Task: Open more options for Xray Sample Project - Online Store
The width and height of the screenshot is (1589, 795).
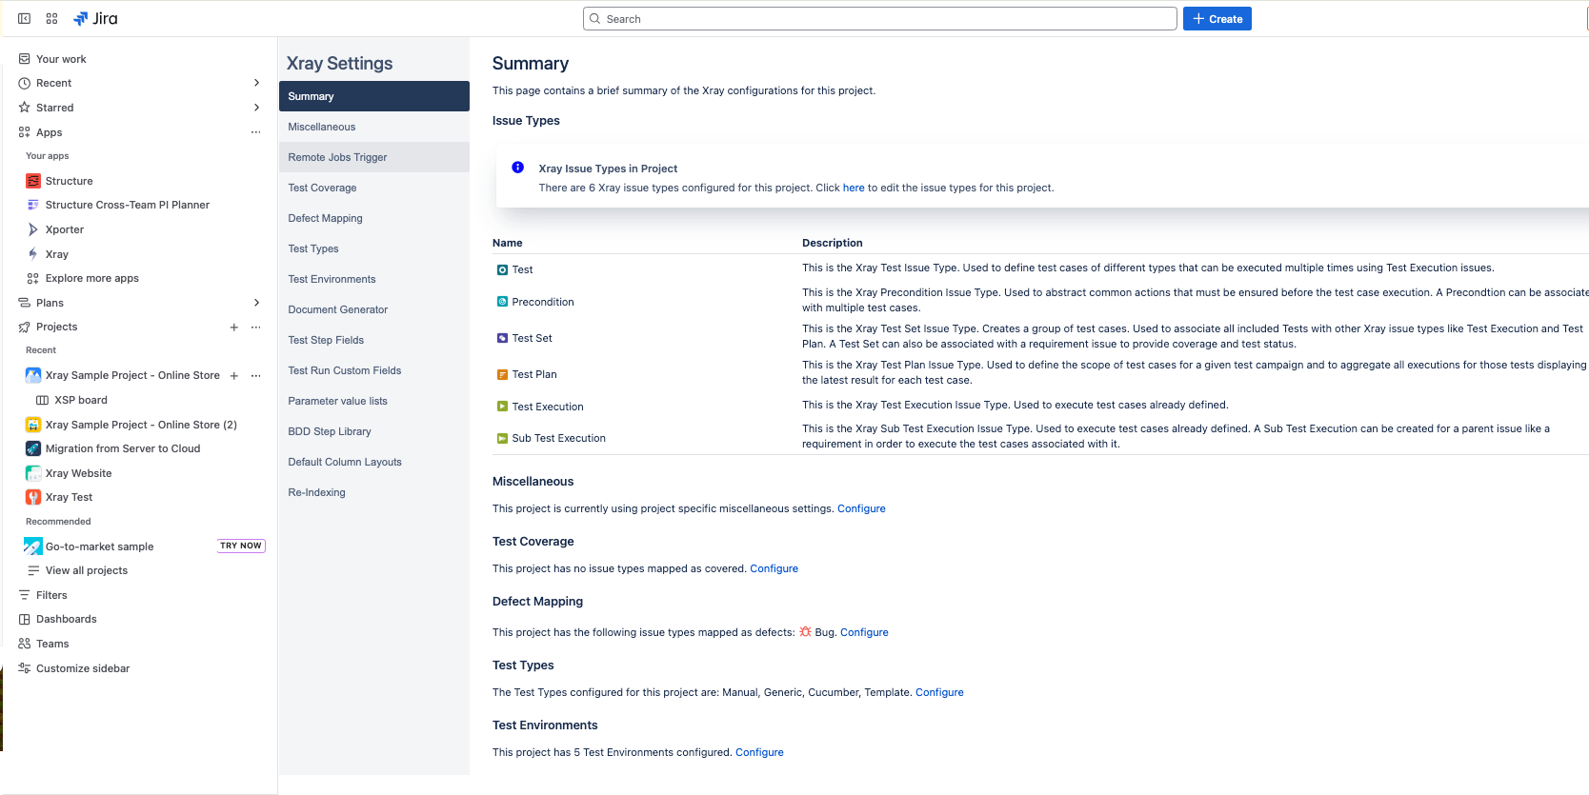Action: click(255, 375)
